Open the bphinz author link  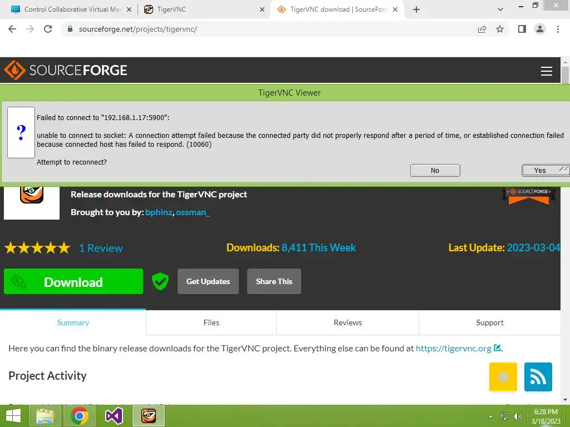pos(159,212)
